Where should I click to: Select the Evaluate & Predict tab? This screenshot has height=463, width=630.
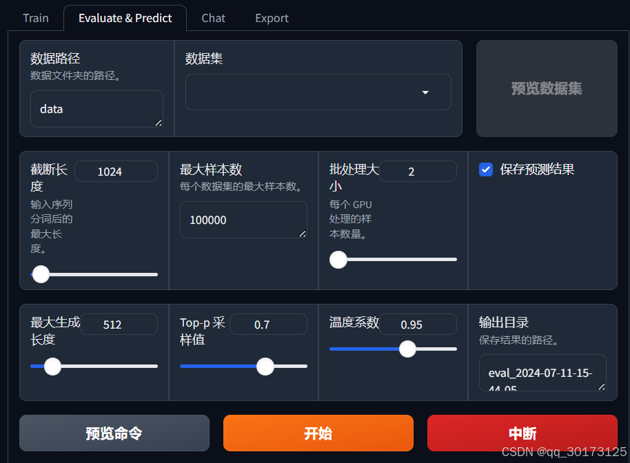point(125,18)
